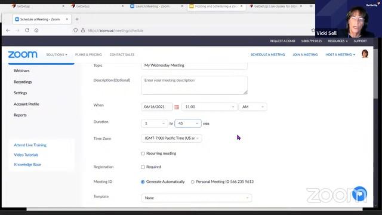The width and height of the screenshot is (382, 215).
Task: Select Personal Meeting ID 566 235 9613
Action: point(192,182)
